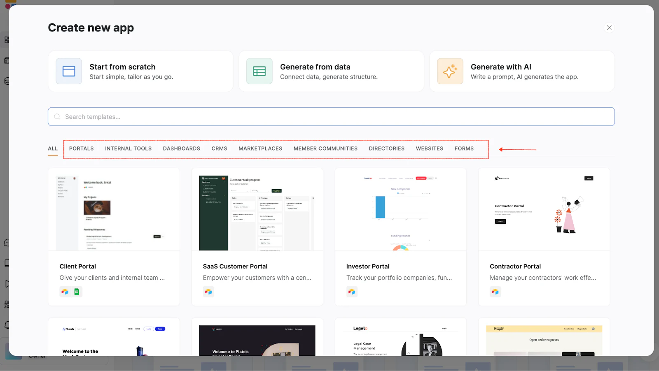This screenshot has height=371, width=659.
Task: Open the MEMBER COMMUNITIES tab
Action: (x=325, y=148)
